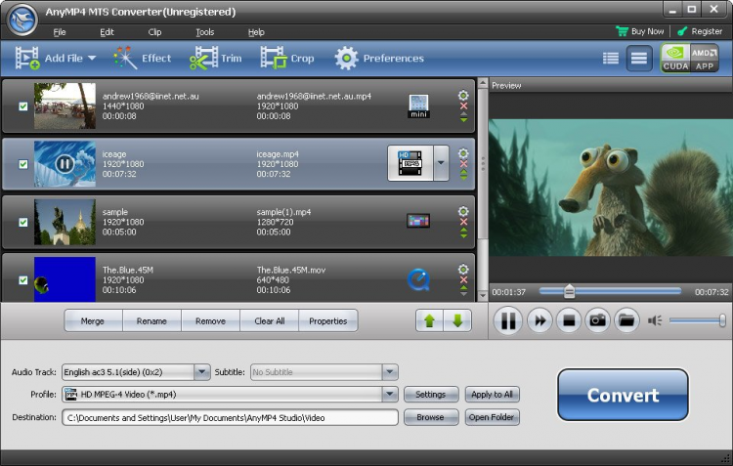Start conversion with Convert button
Image resolution: width=733 pixels, height=466 pixels.
[x=623, y=395]
